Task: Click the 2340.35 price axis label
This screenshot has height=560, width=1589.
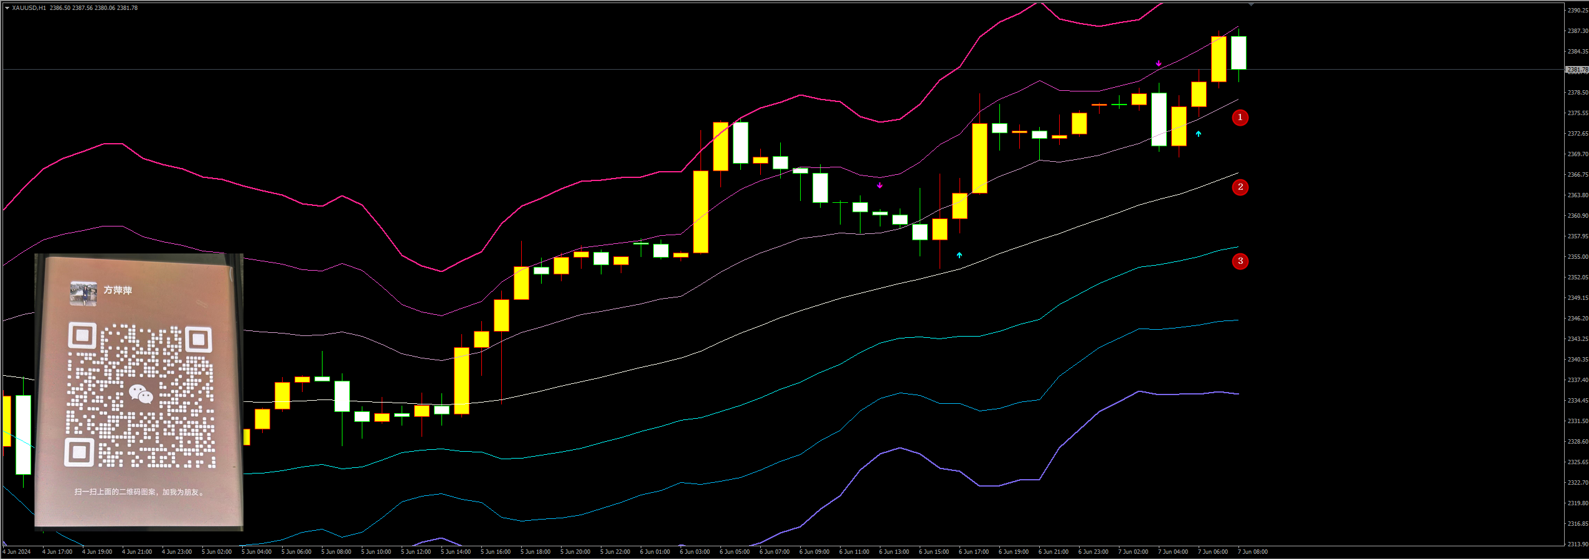Action: coord(1578,360)
